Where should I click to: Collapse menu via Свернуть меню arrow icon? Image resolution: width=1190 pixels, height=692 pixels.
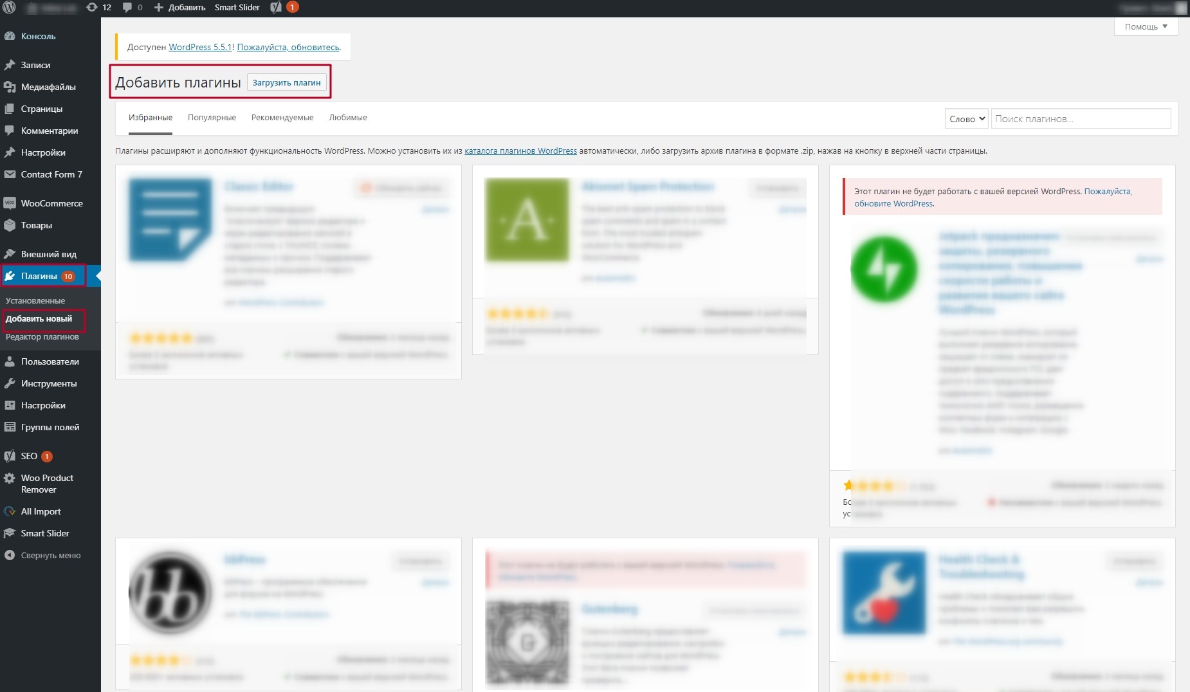click(x=10, y=555)
